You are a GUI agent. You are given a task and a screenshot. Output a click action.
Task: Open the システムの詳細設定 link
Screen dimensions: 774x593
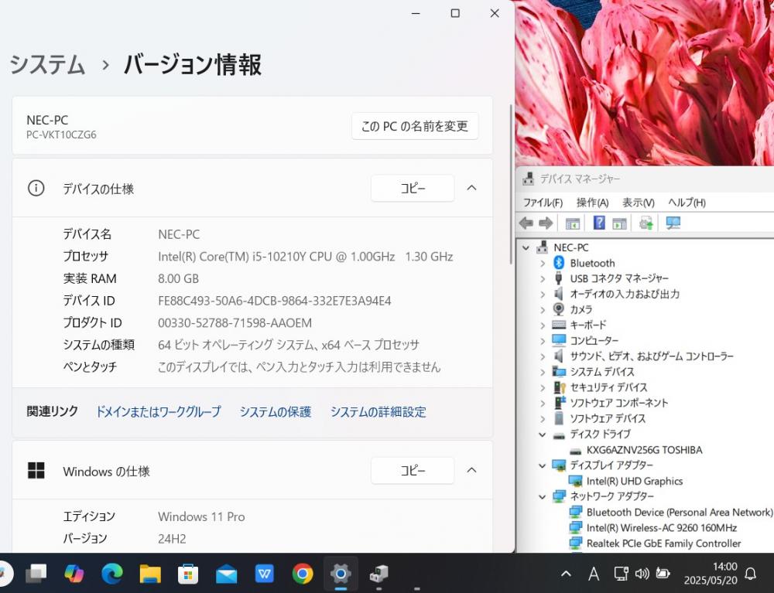tap(378, 411)
